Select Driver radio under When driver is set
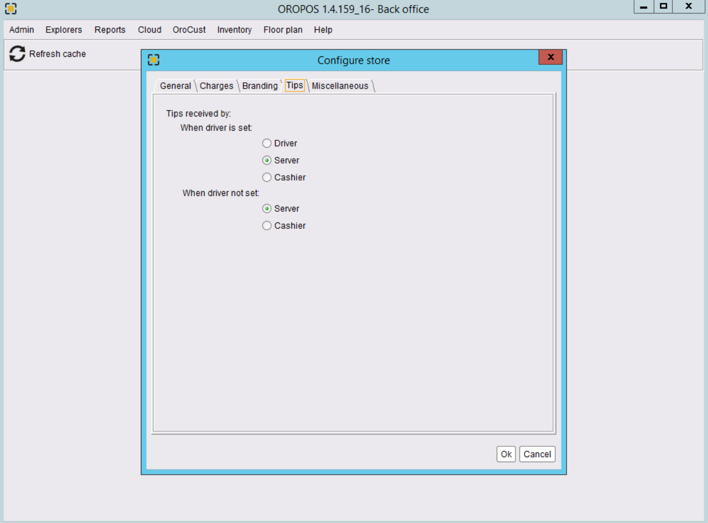Image resolution: width=708 pixels, height=523 pixels. coord(266,144)
